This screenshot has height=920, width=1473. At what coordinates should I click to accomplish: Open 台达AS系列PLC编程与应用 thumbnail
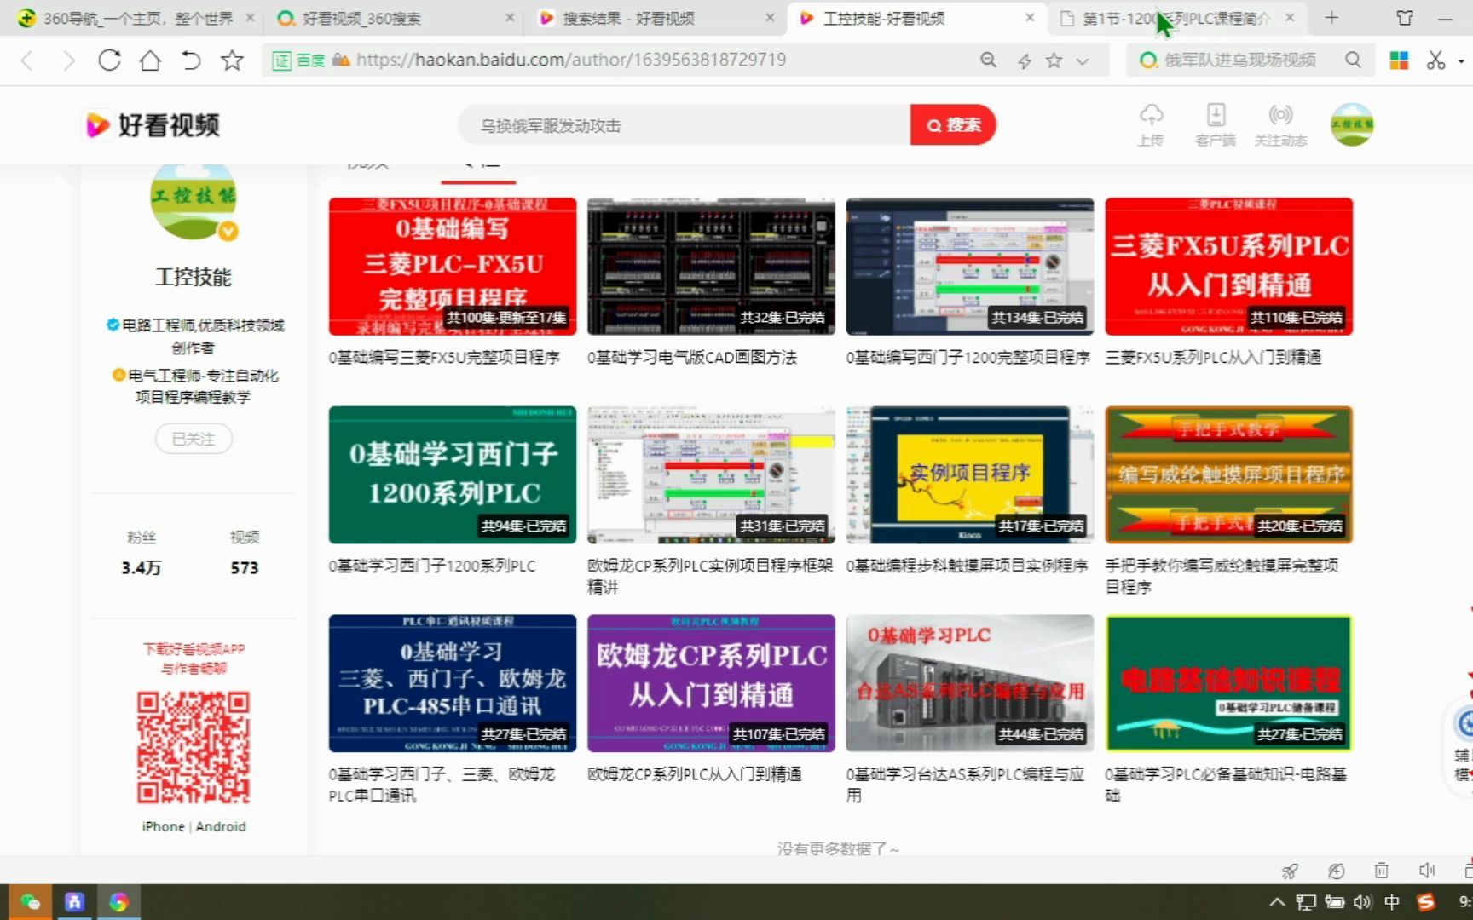[x=970, y=683]
